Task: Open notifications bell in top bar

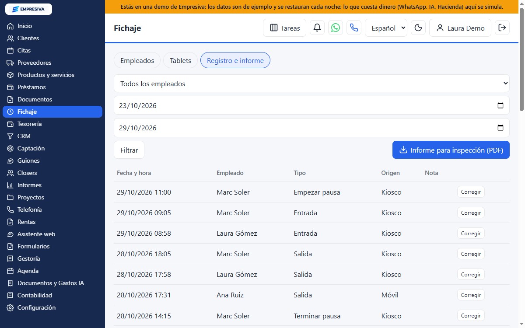Action: 317,28
